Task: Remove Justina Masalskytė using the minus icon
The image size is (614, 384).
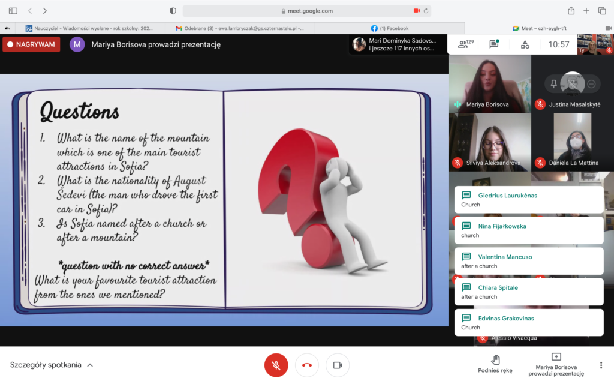Action: point(591,84)
